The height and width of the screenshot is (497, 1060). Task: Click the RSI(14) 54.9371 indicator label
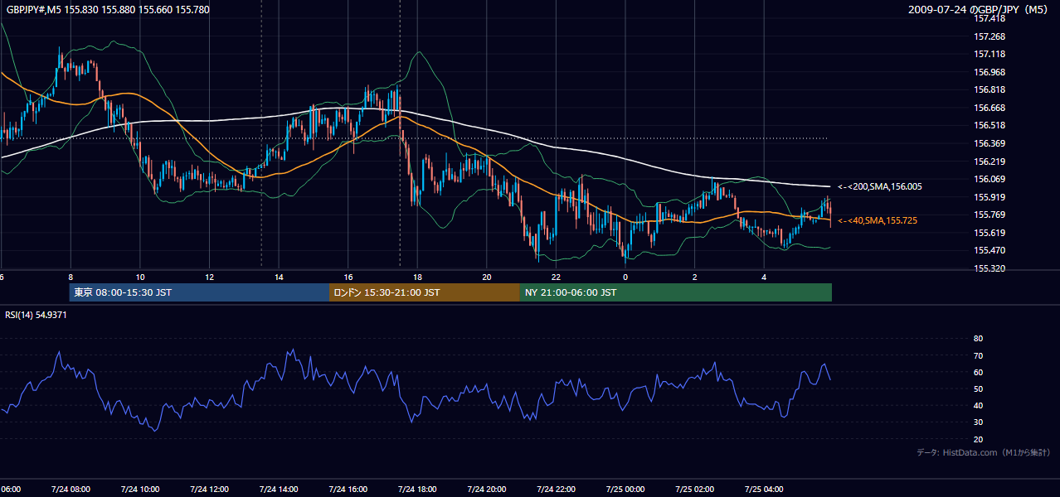36,315
